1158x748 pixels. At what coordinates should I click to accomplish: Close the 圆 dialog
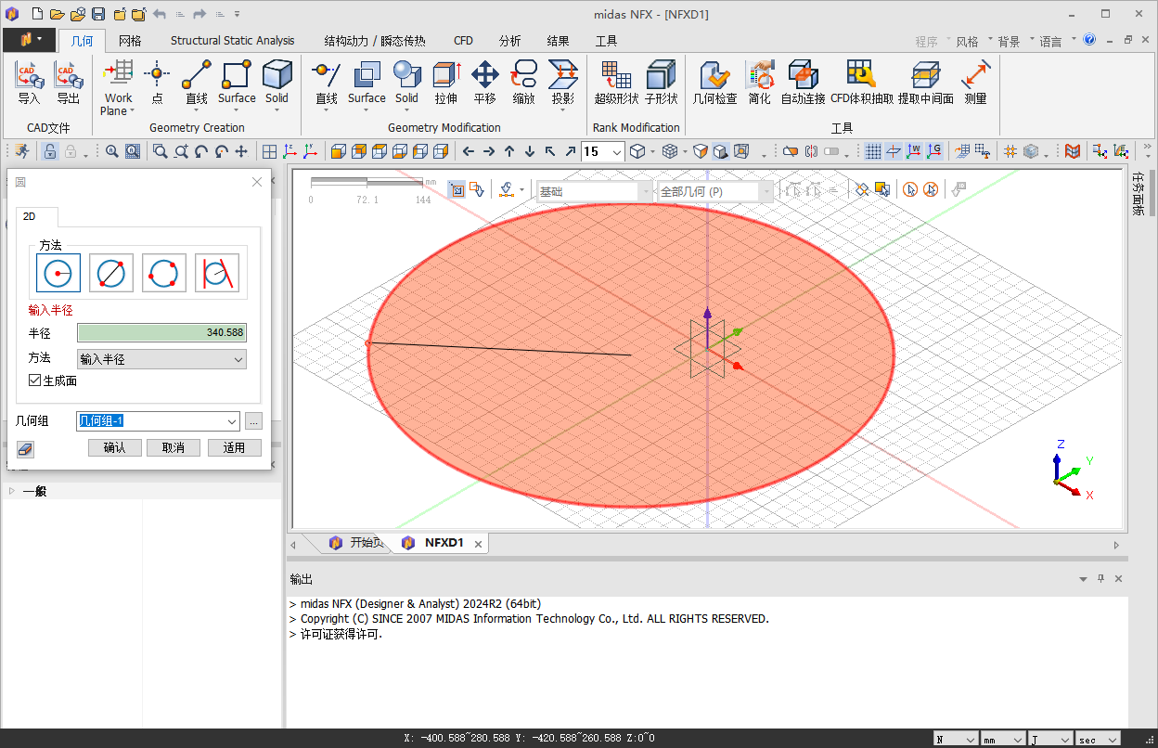(257, 182)
